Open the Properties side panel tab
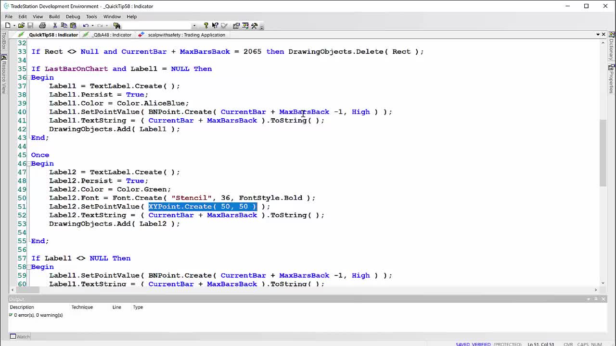Viewport: 616px width, 346px height. point(612,79)
